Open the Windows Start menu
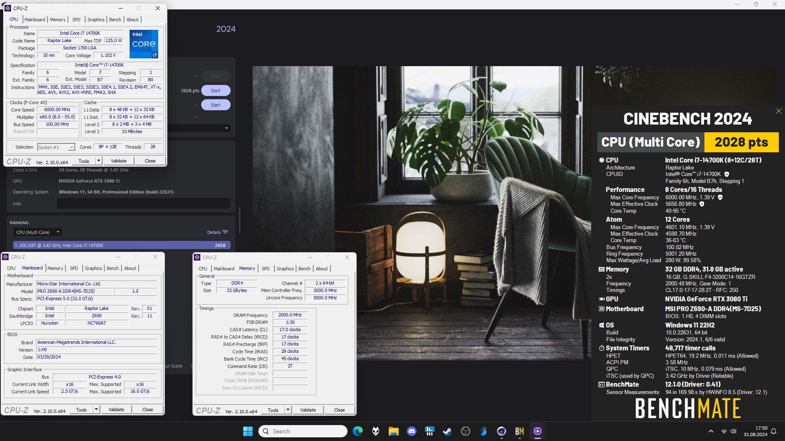 click(x=248, y=431)
